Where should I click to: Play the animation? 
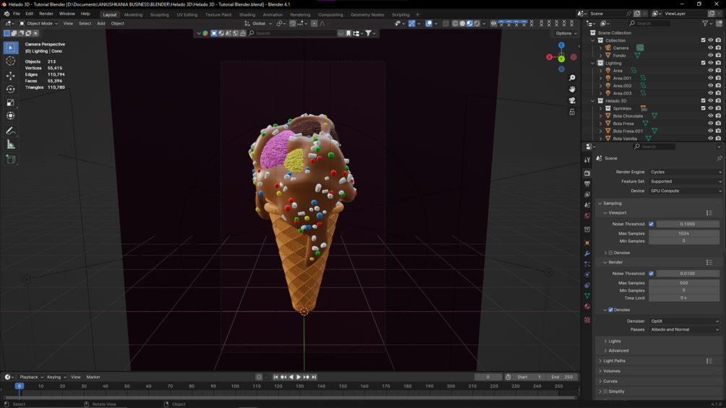point(298,377)
